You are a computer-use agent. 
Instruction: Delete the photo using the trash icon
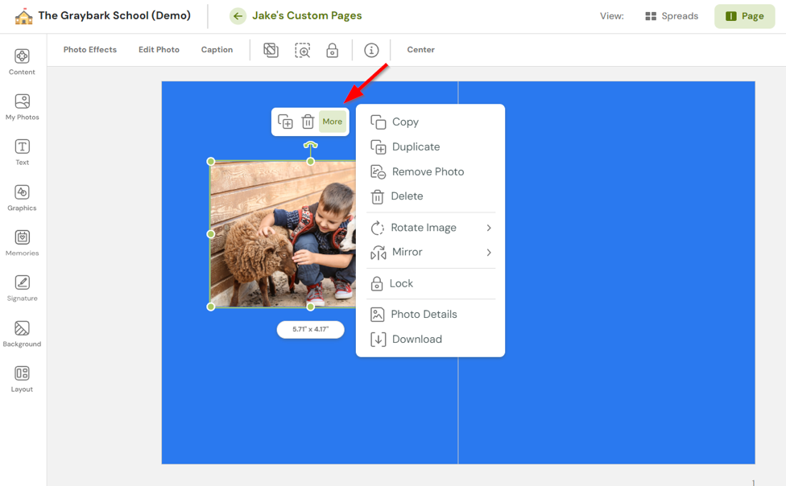pos(308,121)
